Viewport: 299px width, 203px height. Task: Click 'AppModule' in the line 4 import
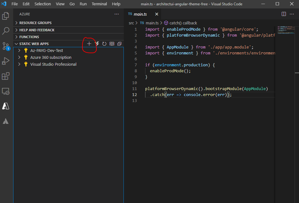coord(177,47)
